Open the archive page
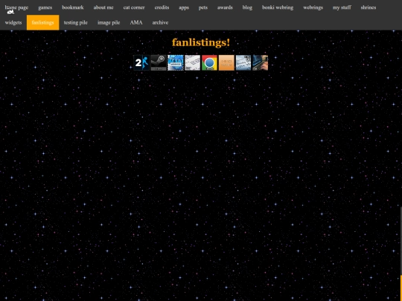402x301 pixels. [160, 22]
